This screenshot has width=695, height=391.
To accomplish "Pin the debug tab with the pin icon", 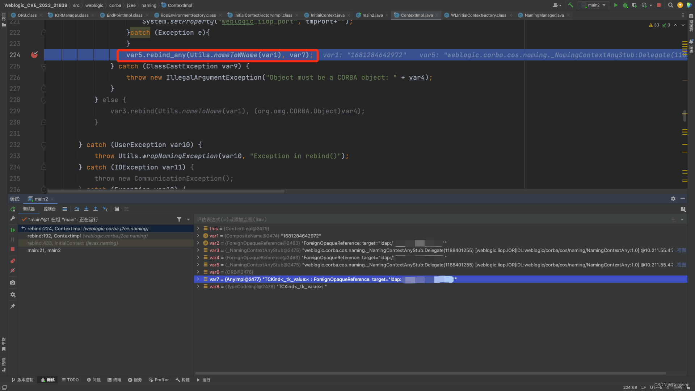I will pyautogui.click(x=13, y=306).
